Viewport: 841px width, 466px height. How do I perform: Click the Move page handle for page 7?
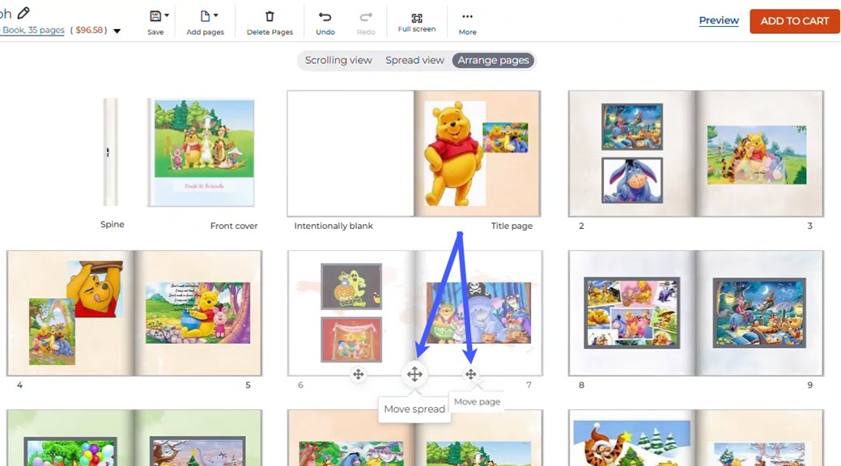point(470,375)
